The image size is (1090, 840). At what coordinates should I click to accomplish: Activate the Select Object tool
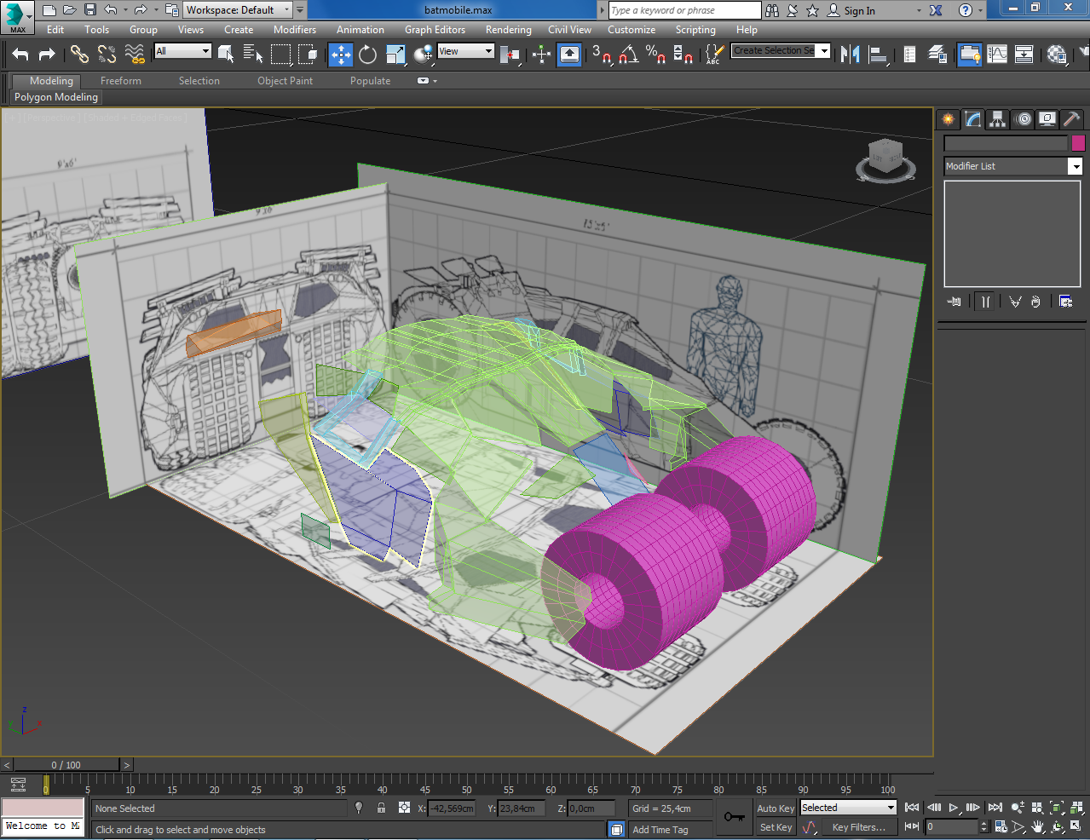tap(226, 55)
